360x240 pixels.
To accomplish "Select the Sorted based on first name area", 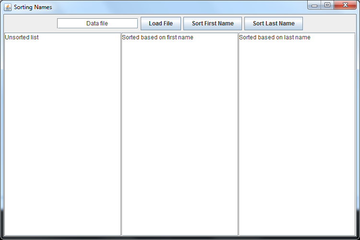I will 180,134.
